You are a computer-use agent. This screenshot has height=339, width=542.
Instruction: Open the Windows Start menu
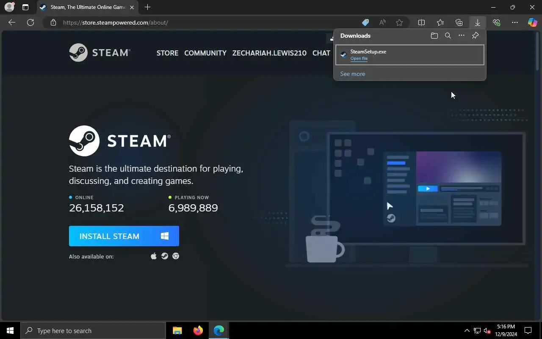pos(10,331)
